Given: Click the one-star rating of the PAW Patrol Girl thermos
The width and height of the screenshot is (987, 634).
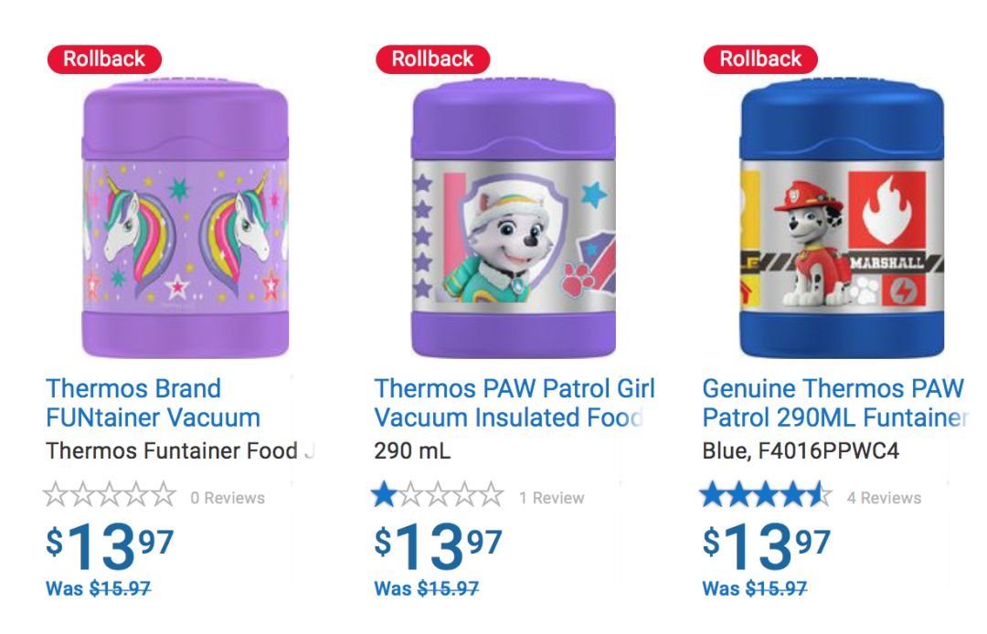Looking at the screenshot, I should click(x=438, y=496).
